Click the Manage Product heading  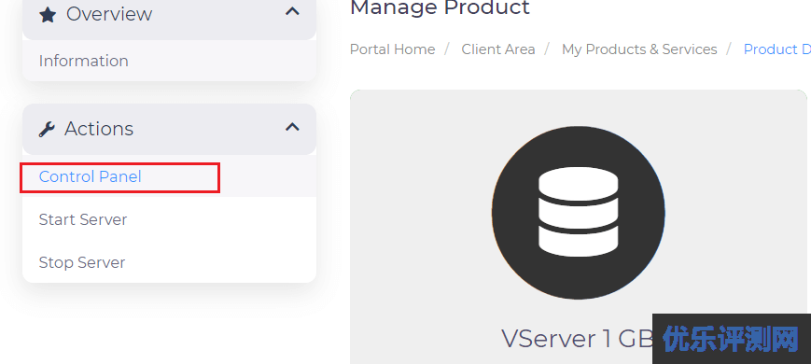coord(440,7)
